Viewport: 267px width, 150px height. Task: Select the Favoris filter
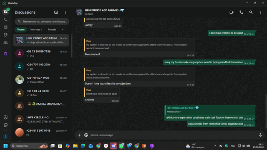click(52, 30)
